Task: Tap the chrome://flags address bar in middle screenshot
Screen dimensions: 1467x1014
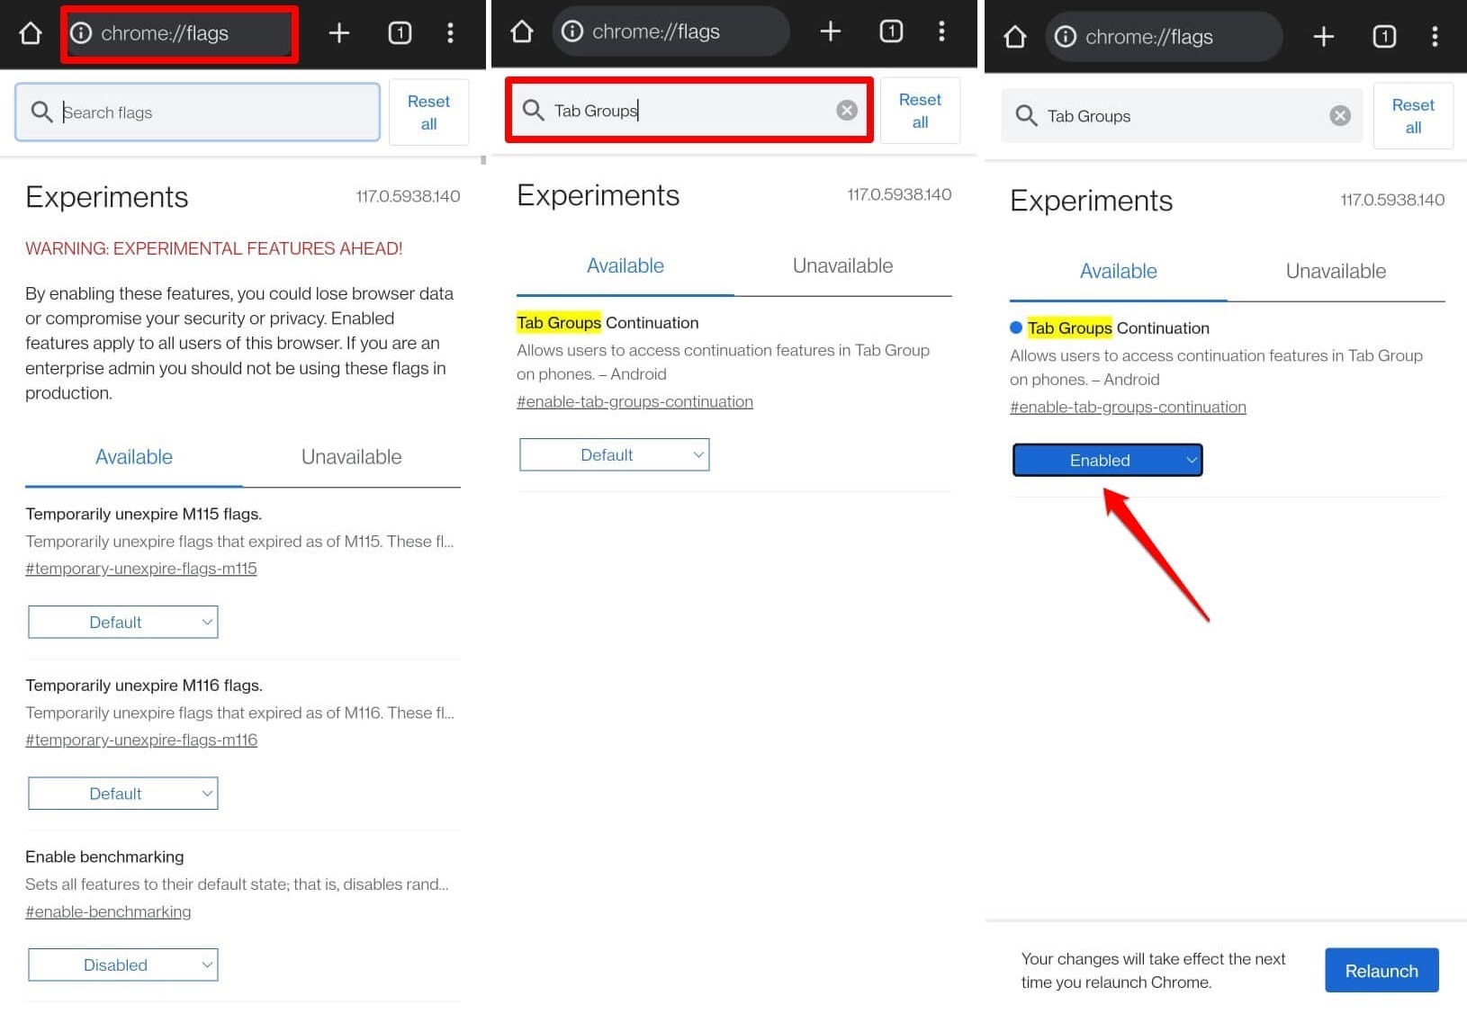Action: (670, 31)
